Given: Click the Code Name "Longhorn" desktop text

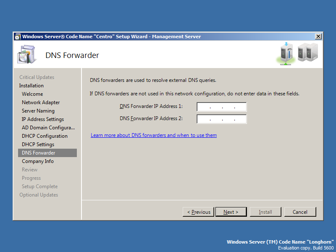Looking at the screenshot, I should (x=280, y=242).
